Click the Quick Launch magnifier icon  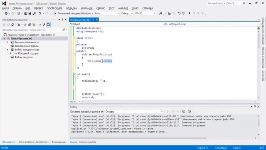(x=244, y=3)
